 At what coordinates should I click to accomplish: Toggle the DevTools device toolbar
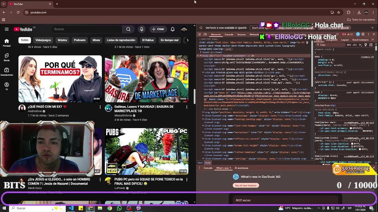click(x=205, y=34)
